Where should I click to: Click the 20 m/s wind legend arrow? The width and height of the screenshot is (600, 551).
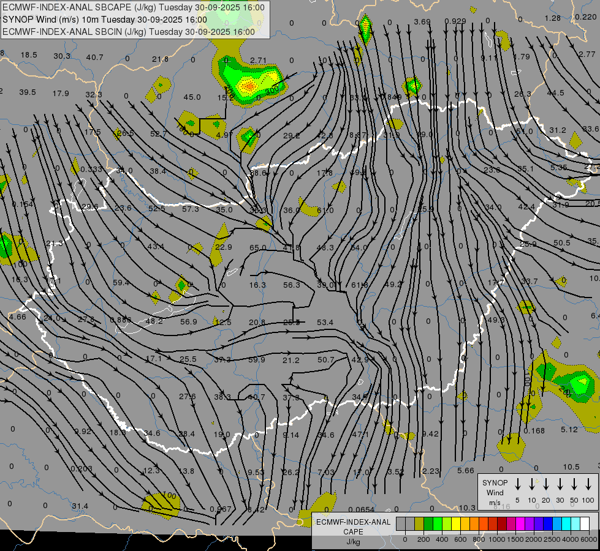(x=546, y=484)
